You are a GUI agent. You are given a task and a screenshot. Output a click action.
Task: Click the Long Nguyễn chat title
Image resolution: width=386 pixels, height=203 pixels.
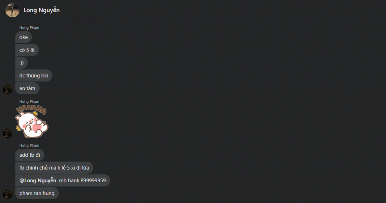coord(41,10)
